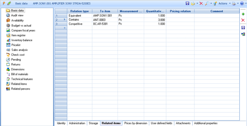Click the BC.AR-5381 To item cell

pyautogui.click(x=105, y=24)
